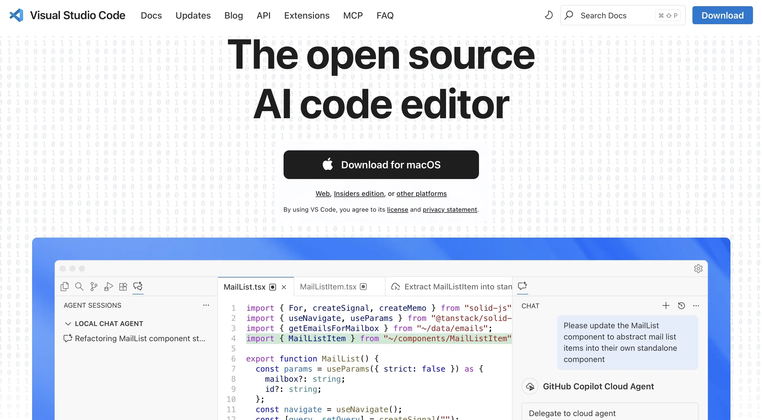Click Download for macOS button
Viewport: 762px width, 420px height.
click(x=381, y=165)
